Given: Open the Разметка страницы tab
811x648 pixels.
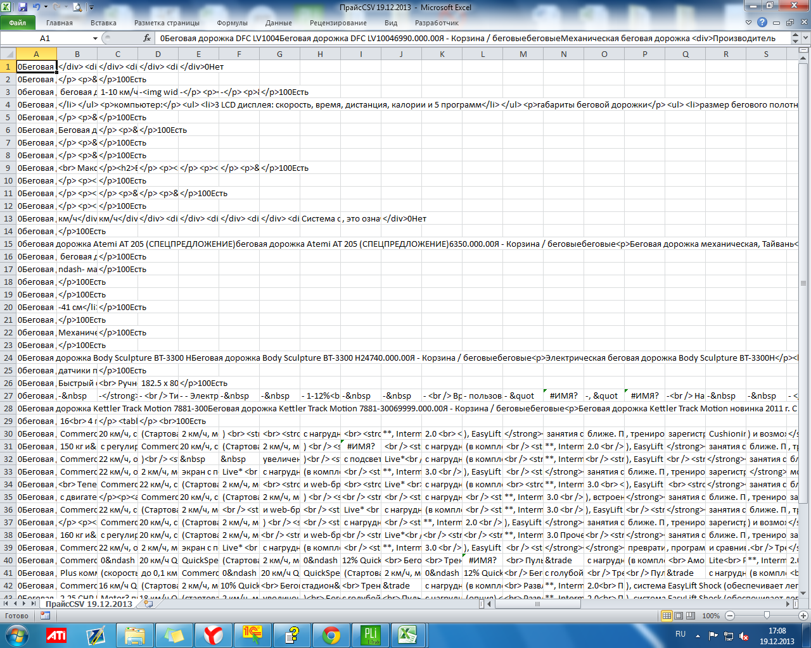Looking at the screenshot, I should (167, 23).
